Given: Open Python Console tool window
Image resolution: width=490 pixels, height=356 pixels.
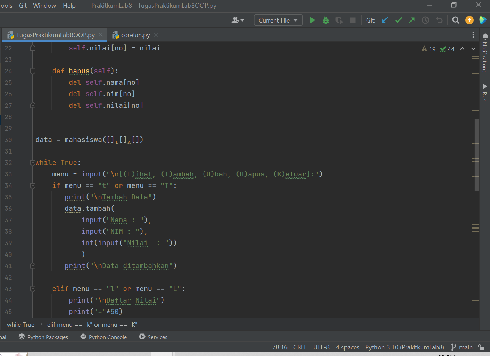Looking at the screenshot, I should coord(103,337).
